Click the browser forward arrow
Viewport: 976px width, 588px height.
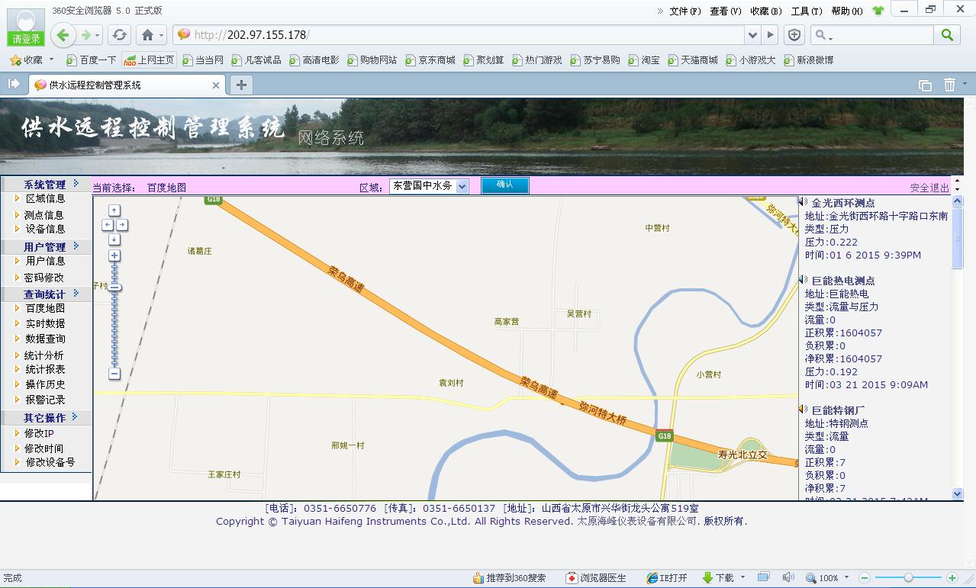coord(86,35)
